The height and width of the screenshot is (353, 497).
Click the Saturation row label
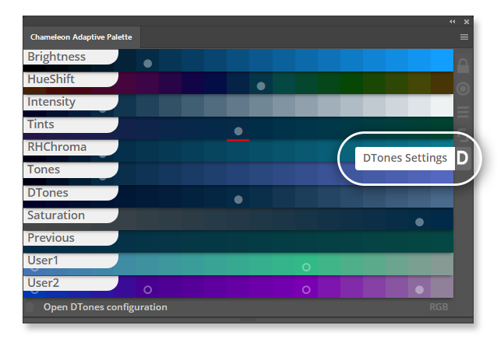coord(71,215)
